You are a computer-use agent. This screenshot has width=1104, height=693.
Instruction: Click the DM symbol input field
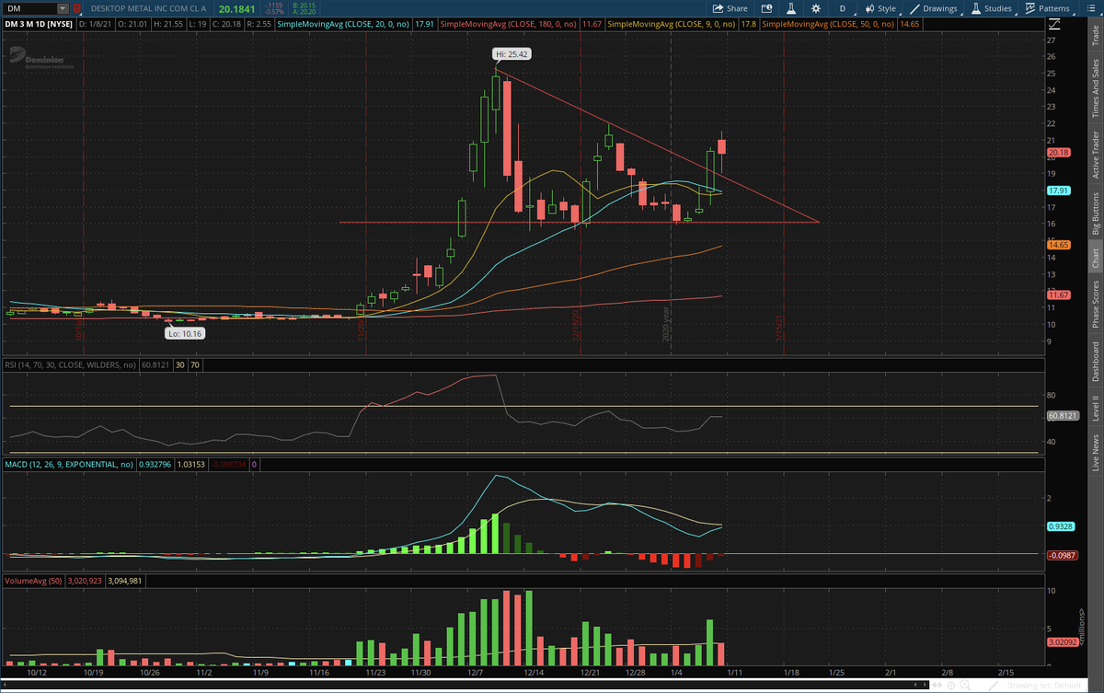(30, 8)
